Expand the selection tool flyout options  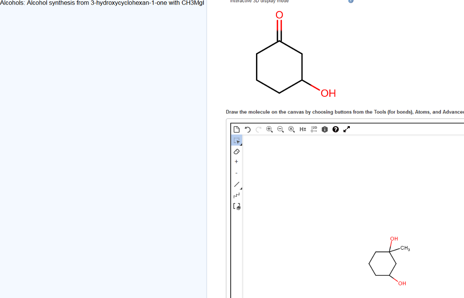[240, 144]
